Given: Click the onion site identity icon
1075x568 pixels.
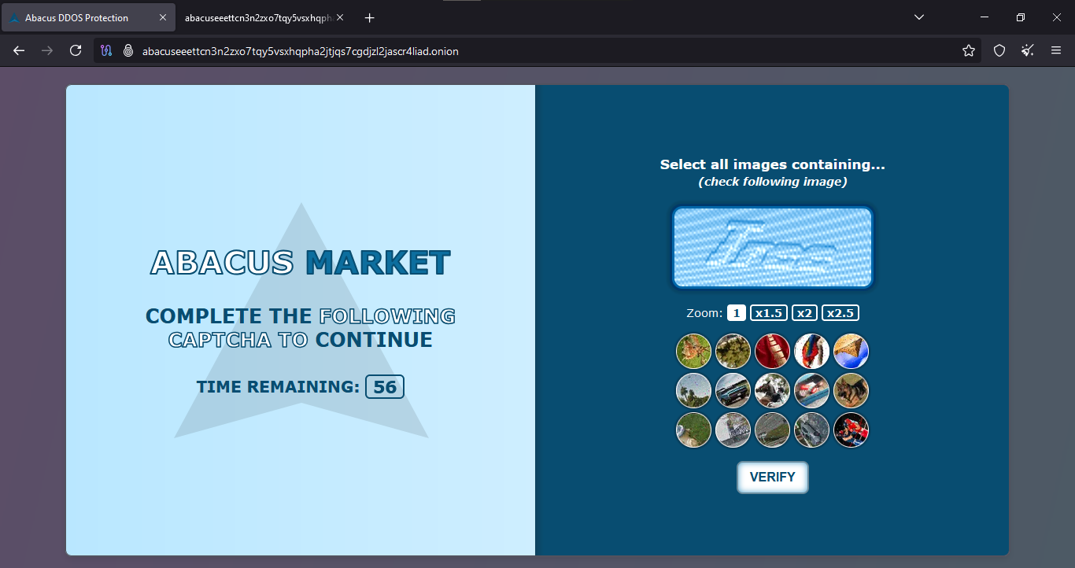Looking at the screenshot, I should pos(127,50).
